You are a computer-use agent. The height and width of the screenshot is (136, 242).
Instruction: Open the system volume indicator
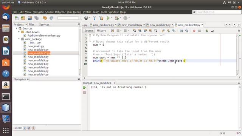pos(230,2)
